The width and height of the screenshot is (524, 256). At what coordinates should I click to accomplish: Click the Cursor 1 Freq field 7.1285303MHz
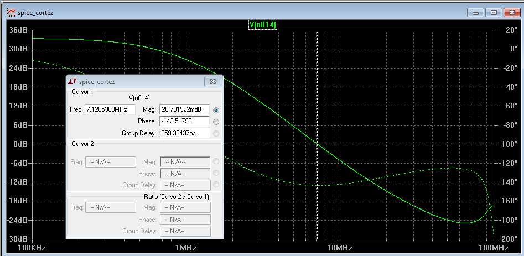coord(110,109)
